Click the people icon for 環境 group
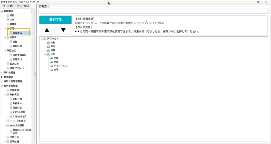271x144 pixels. point(51,70)
